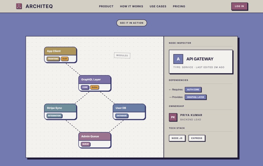Open the Use Cases page
This screenshot has width=263, height=166.
[x=158, y=7]
